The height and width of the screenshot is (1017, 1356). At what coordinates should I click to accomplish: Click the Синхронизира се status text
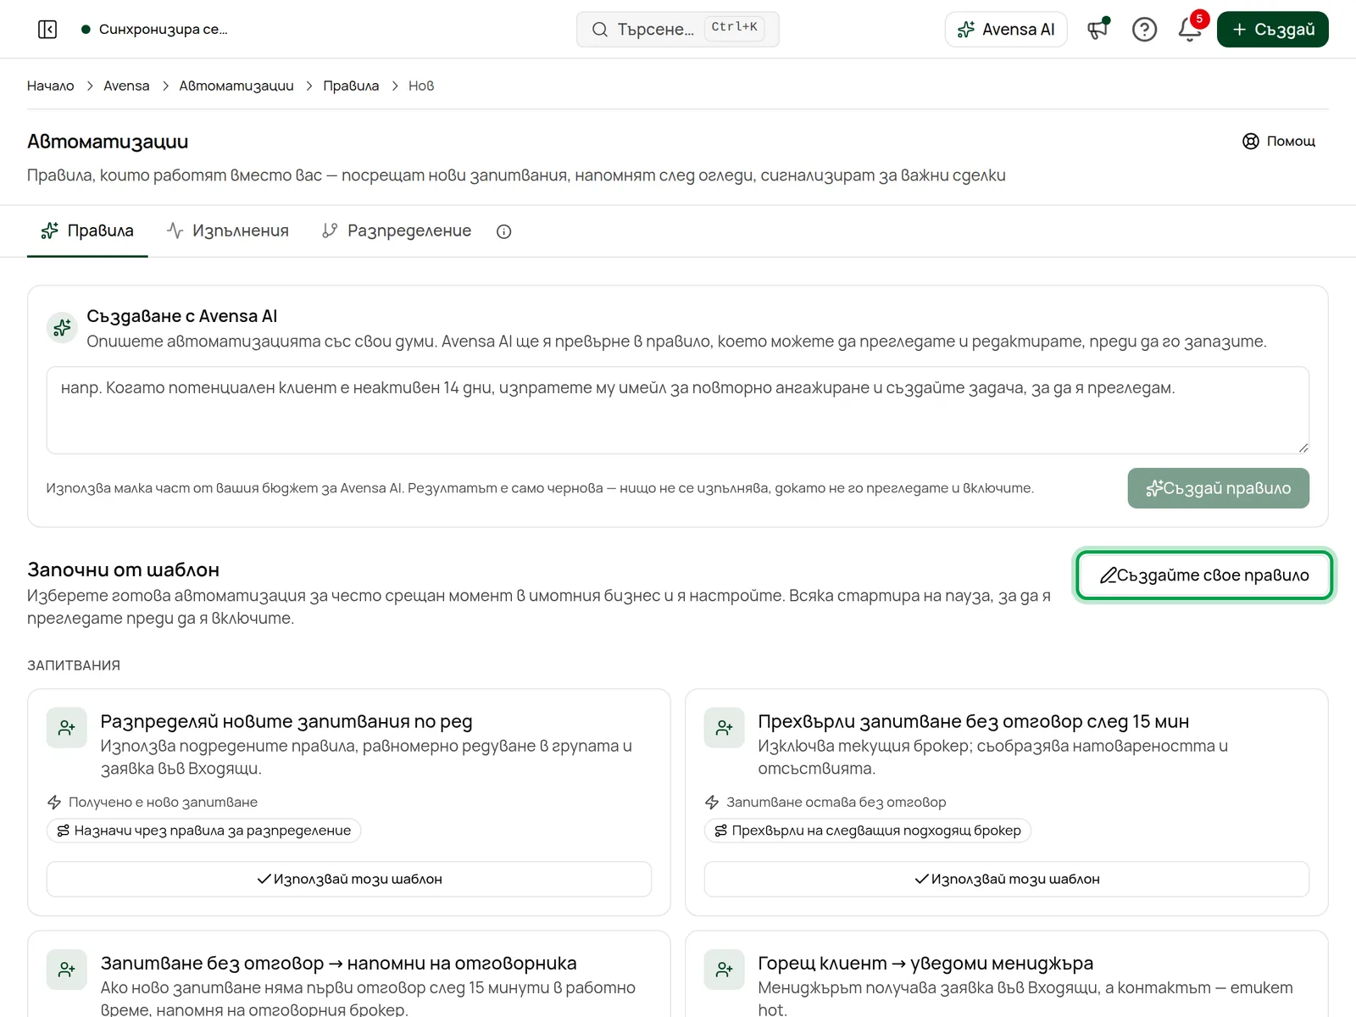[164, 30]
